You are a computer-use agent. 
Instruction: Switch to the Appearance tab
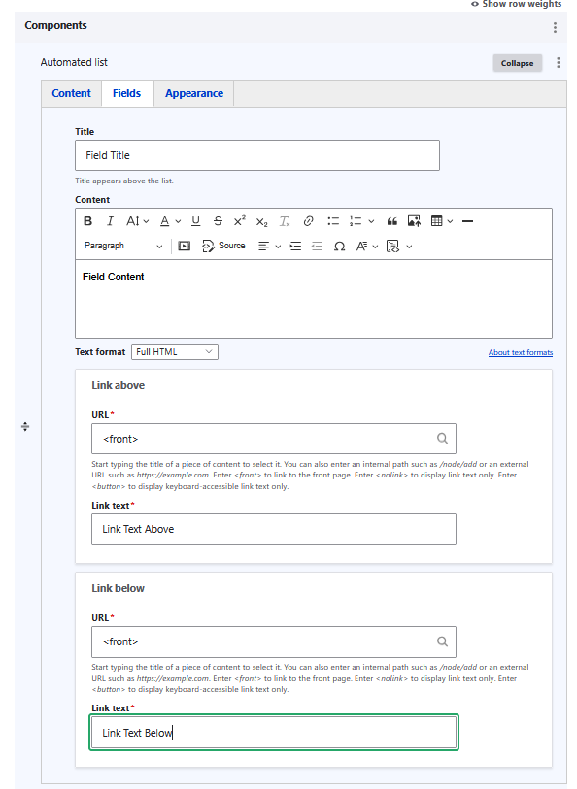(x=194, y=93)
